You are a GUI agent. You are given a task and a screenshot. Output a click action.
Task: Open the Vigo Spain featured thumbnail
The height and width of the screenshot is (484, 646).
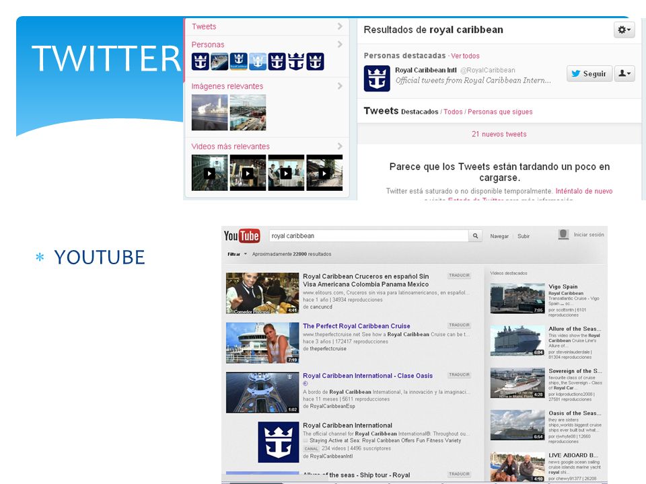[517, 298]
